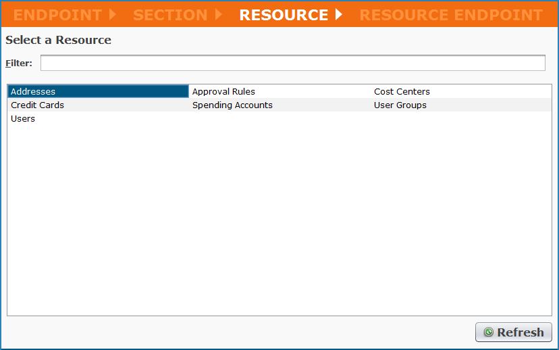Click the green refresh icon on Refresh button

pyautogui.click(x=488, y=332)
